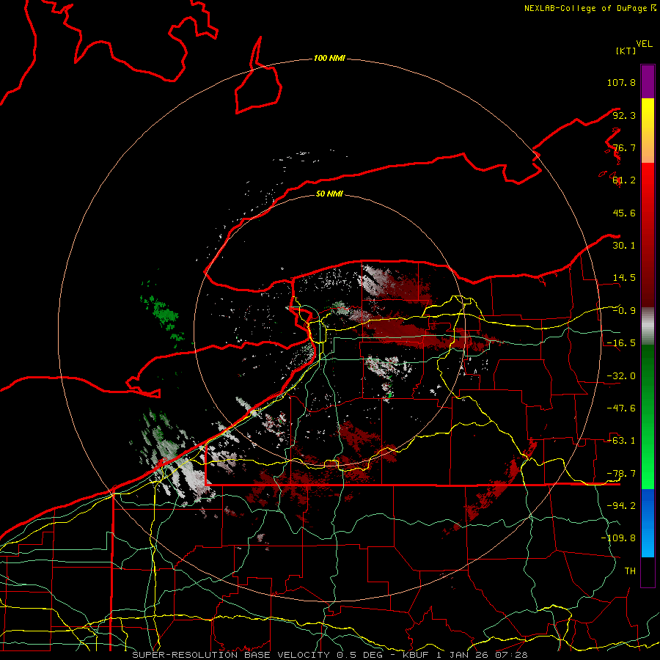Click the purple segment of the velocity color bar

[x=648, y=82]
